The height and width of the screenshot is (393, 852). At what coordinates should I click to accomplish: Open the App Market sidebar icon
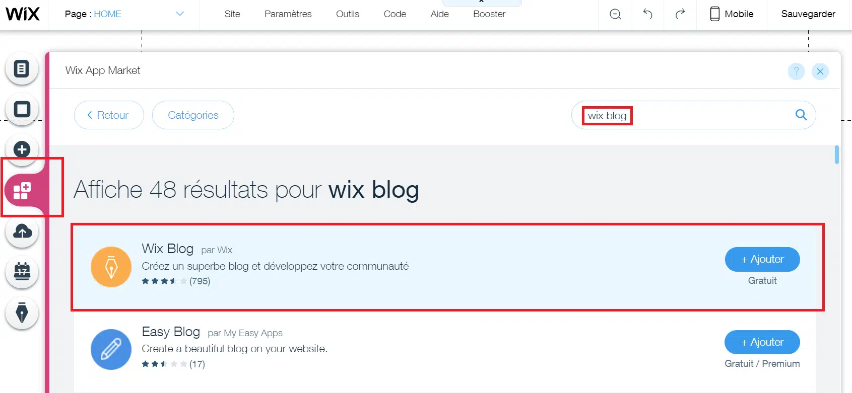click(x=22, y=191)
